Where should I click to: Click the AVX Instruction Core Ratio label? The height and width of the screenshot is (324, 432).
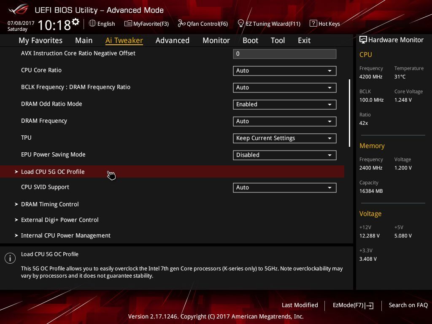pos(78,53)
